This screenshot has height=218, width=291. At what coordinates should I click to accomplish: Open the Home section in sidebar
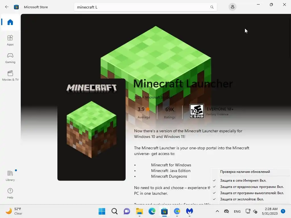click(x=10, y=22)
